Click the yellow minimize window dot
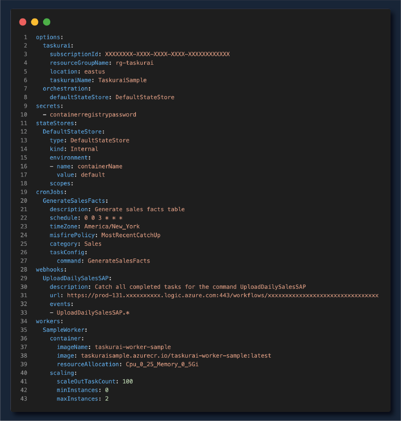This screenshot has height=421, width=401. tap(35, 22)
